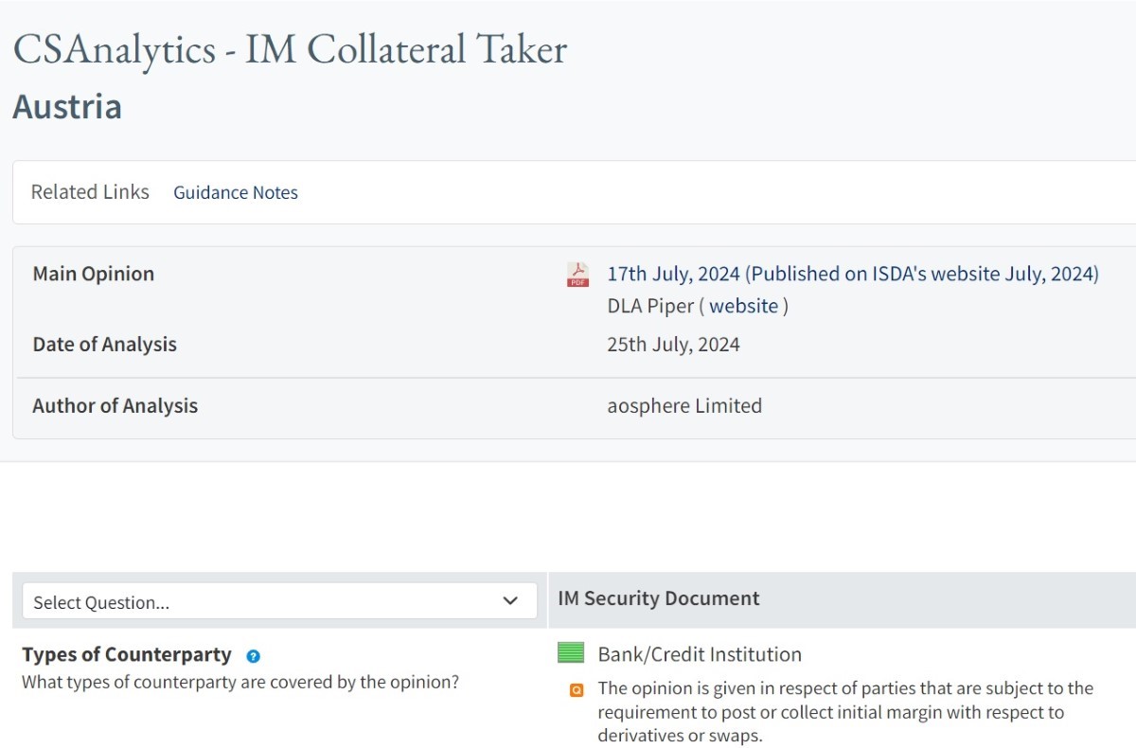Open the PDF icon beside the main opinion
The image size is (1136, 748).
pos(577,275)
